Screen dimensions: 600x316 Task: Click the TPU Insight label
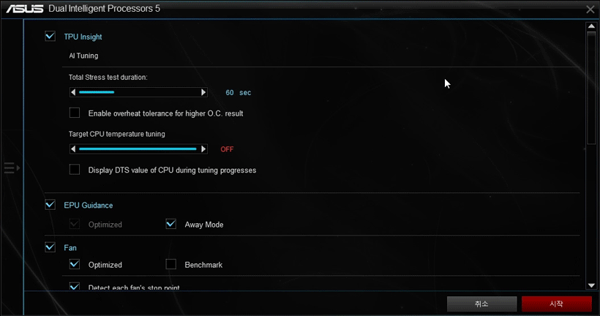point(83,37)
